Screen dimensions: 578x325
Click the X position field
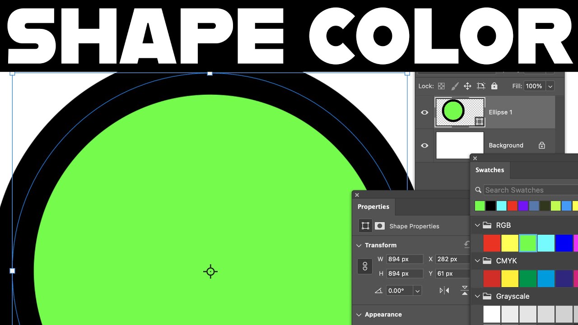point(453,259)
